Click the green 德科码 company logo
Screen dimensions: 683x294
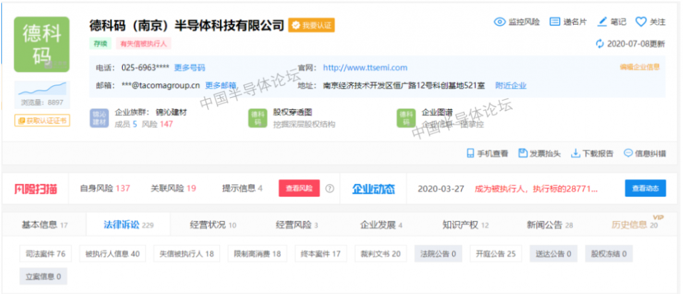[x=42, y=45]
